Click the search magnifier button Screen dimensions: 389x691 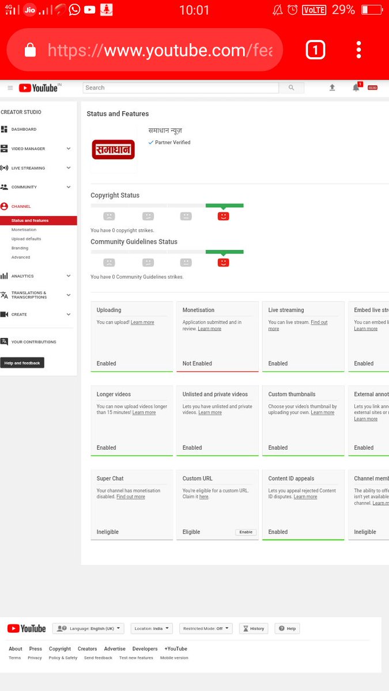tap(291, 88)
